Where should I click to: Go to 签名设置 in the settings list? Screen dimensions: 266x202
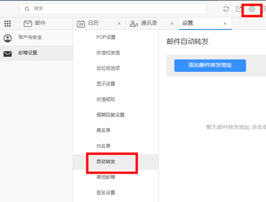click(x=106, y=192)
